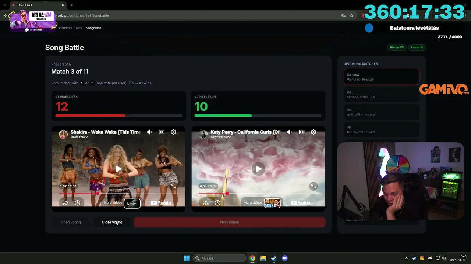The width and height of the screenshot is (471, 264).
Task: Click the #2 HEEJZZJH vote score card
Action: coord(258,106)
